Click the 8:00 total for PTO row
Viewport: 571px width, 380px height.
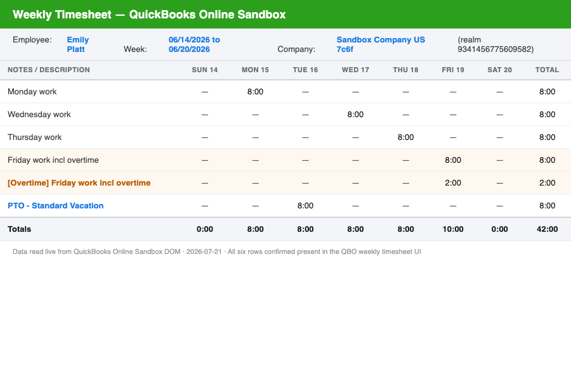[x=547, y=205]
